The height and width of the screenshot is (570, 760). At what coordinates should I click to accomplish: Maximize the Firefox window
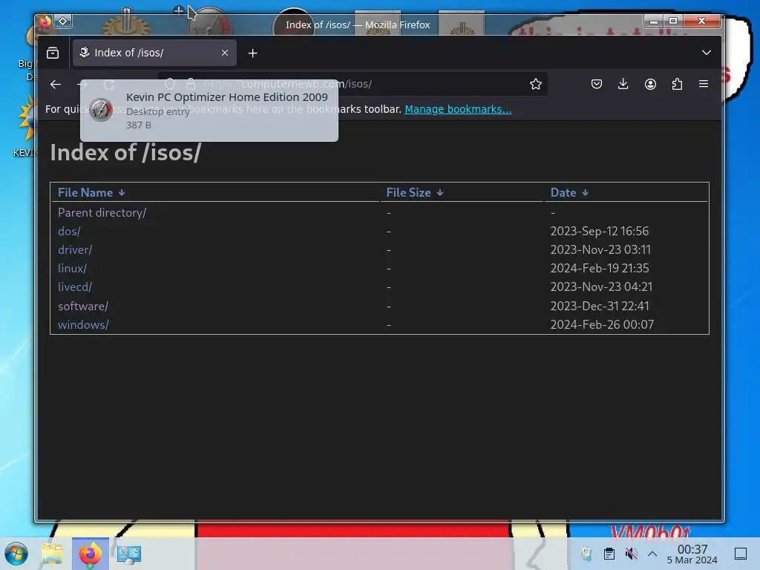pos(673,21)
